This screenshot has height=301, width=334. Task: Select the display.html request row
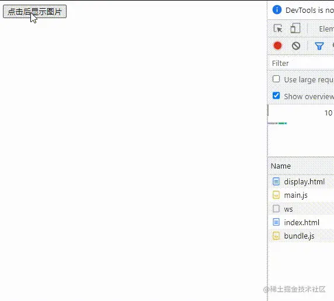click(301, 181)
